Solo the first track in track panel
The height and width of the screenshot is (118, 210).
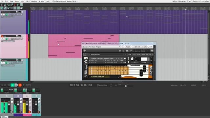(4, 14)
